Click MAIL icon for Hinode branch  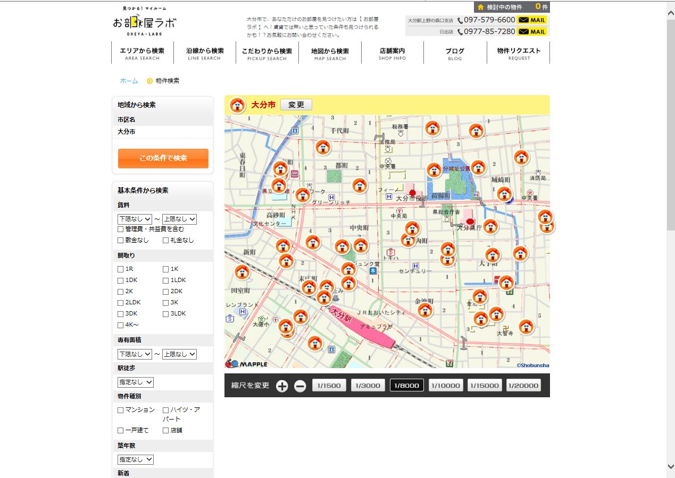532,31
